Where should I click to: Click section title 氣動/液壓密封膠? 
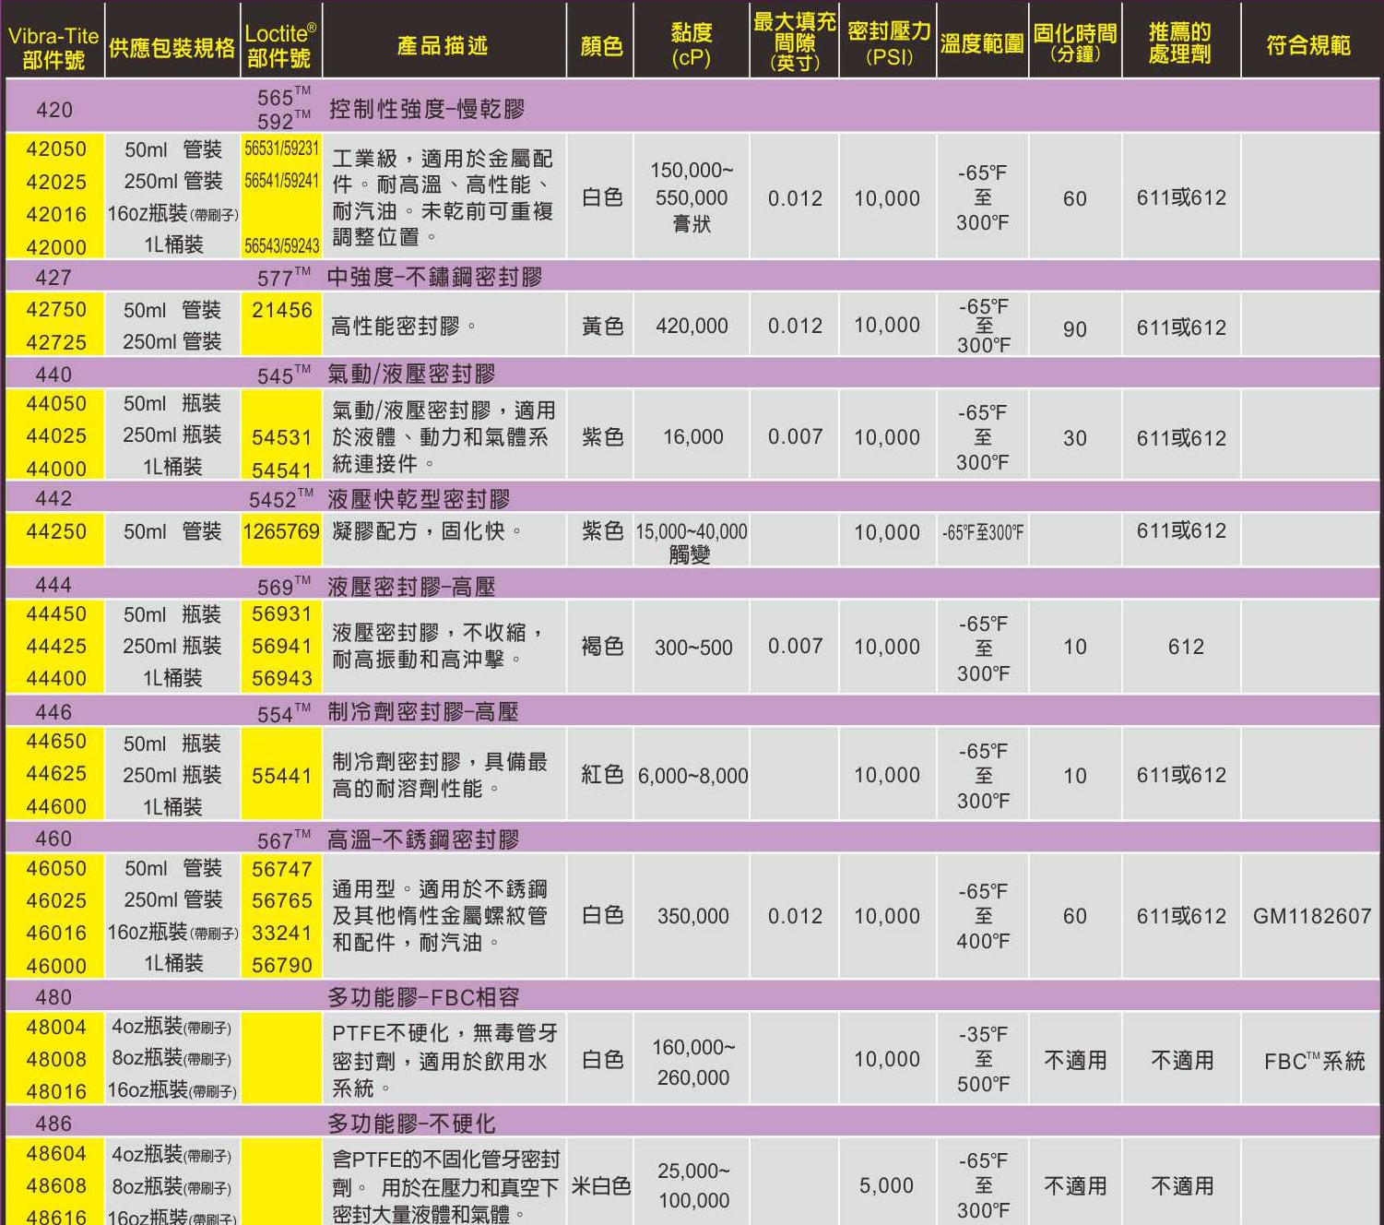tap(411, 374)
